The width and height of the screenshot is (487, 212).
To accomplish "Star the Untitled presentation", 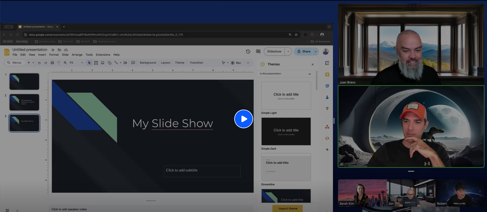I will coord(53,50).
